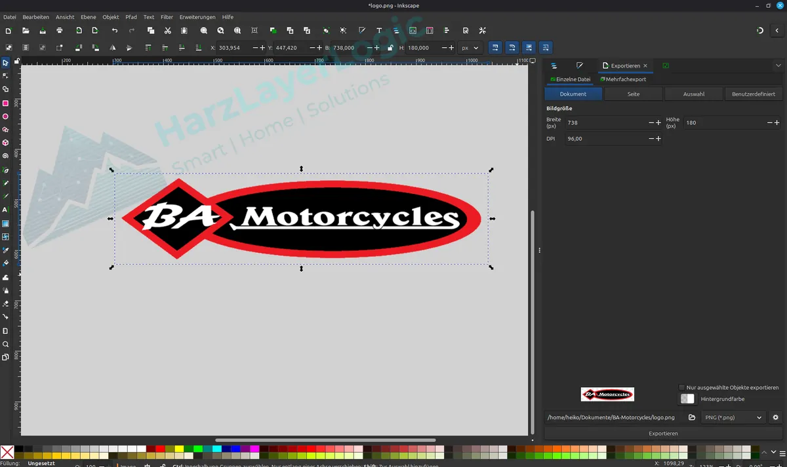Open the Datei menu
This screenshot has height=467, width=787.
click(x=9, y=17)
